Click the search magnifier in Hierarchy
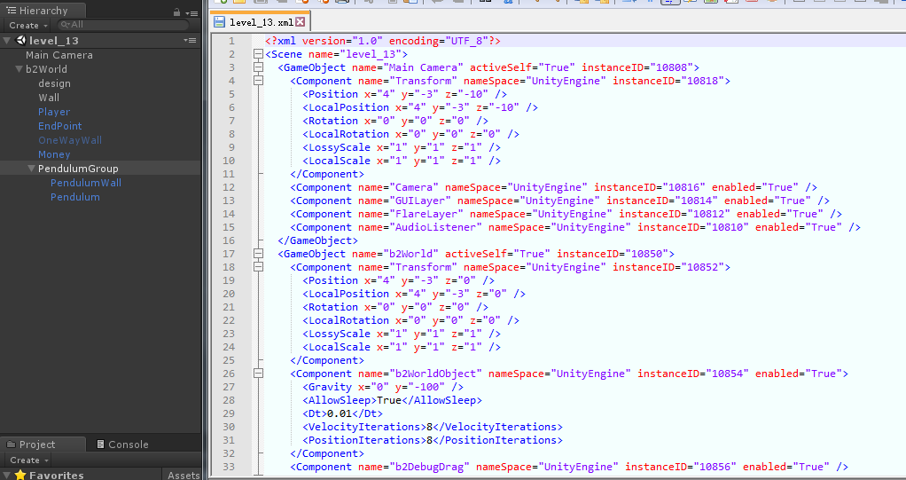The width and height of the screenshot is (906, 480). [64, 25]
